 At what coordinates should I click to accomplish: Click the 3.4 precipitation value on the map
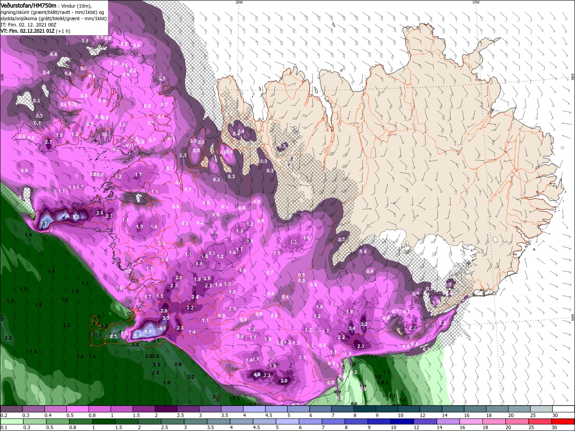point(352,329)
